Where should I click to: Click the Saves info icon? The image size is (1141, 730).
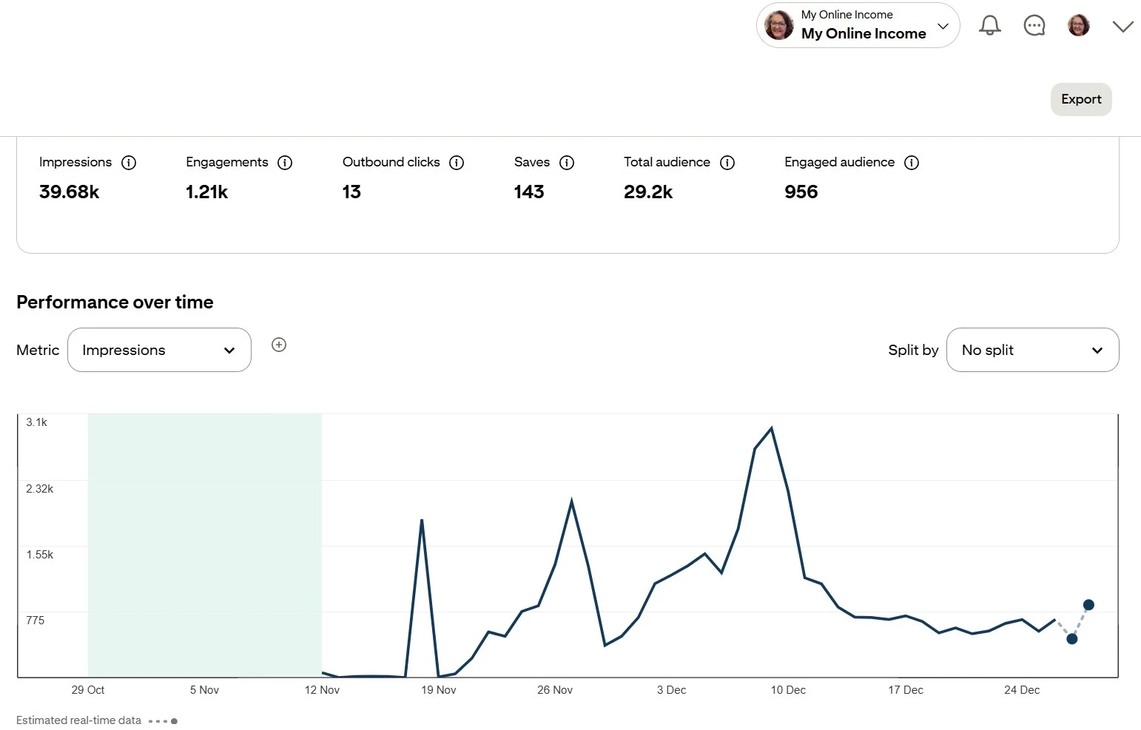[x=567, y=163]
